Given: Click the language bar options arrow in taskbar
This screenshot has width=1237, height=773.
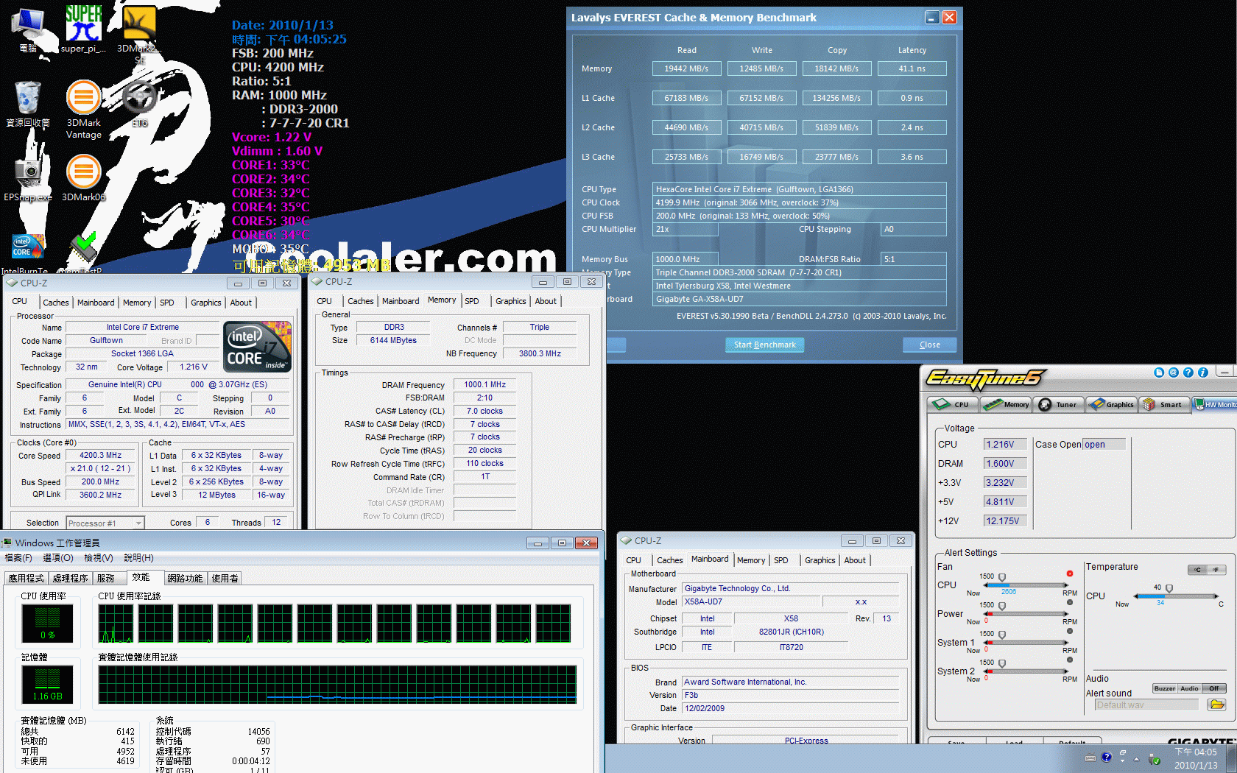Looking at the screenshot, I should tap(1122, 760).
